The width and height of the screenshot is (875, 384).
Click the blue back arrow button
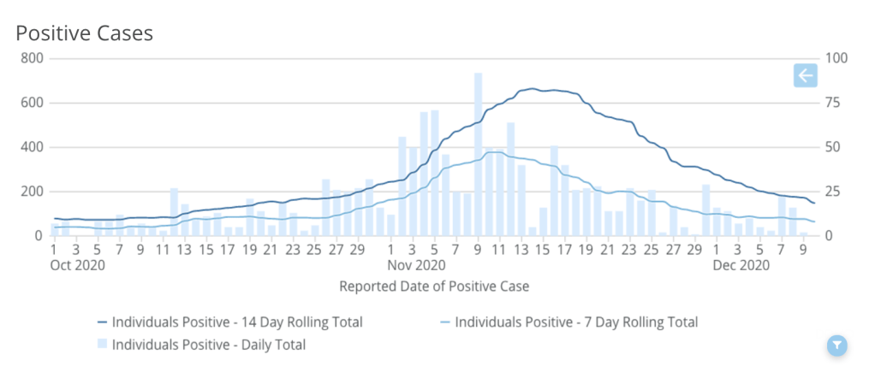point(805,76)
